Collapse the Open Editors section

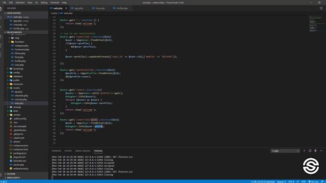coord(26,13)
